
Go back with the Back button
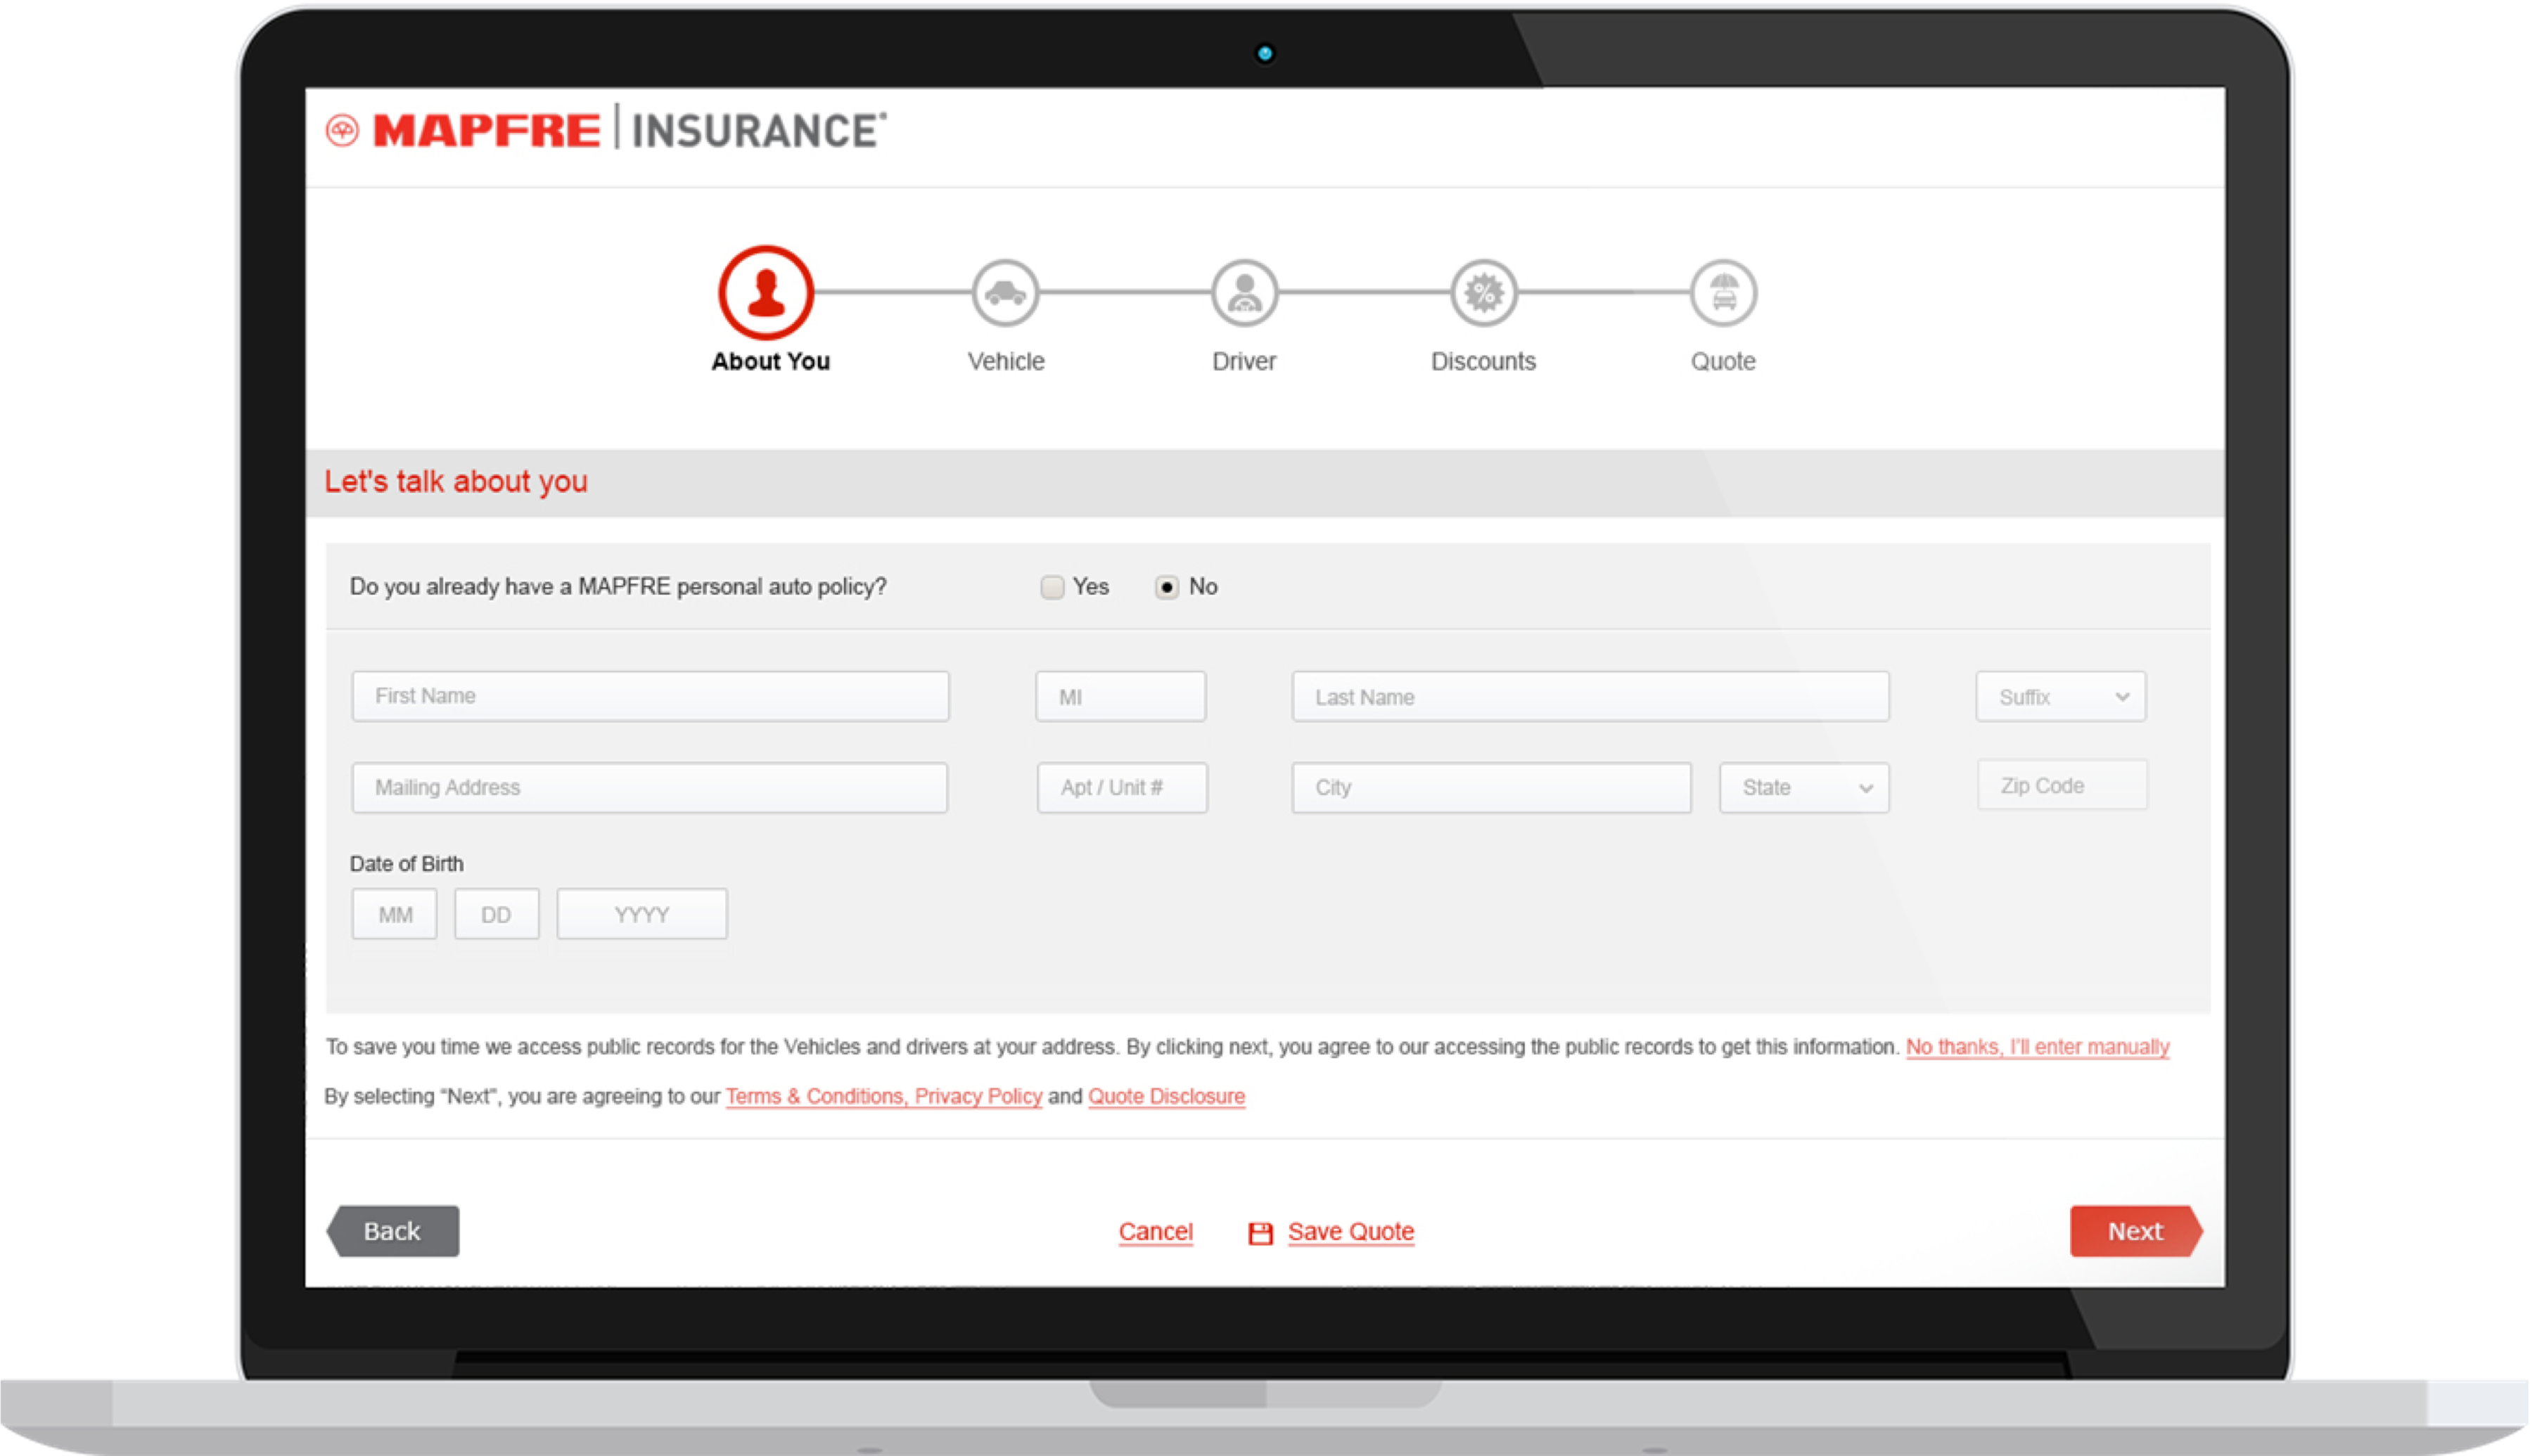coord(393,1231)
